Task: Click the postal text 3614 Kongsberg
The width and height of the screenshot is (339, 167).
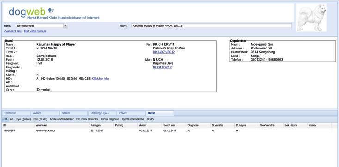Action: click(x=263, y=52)
